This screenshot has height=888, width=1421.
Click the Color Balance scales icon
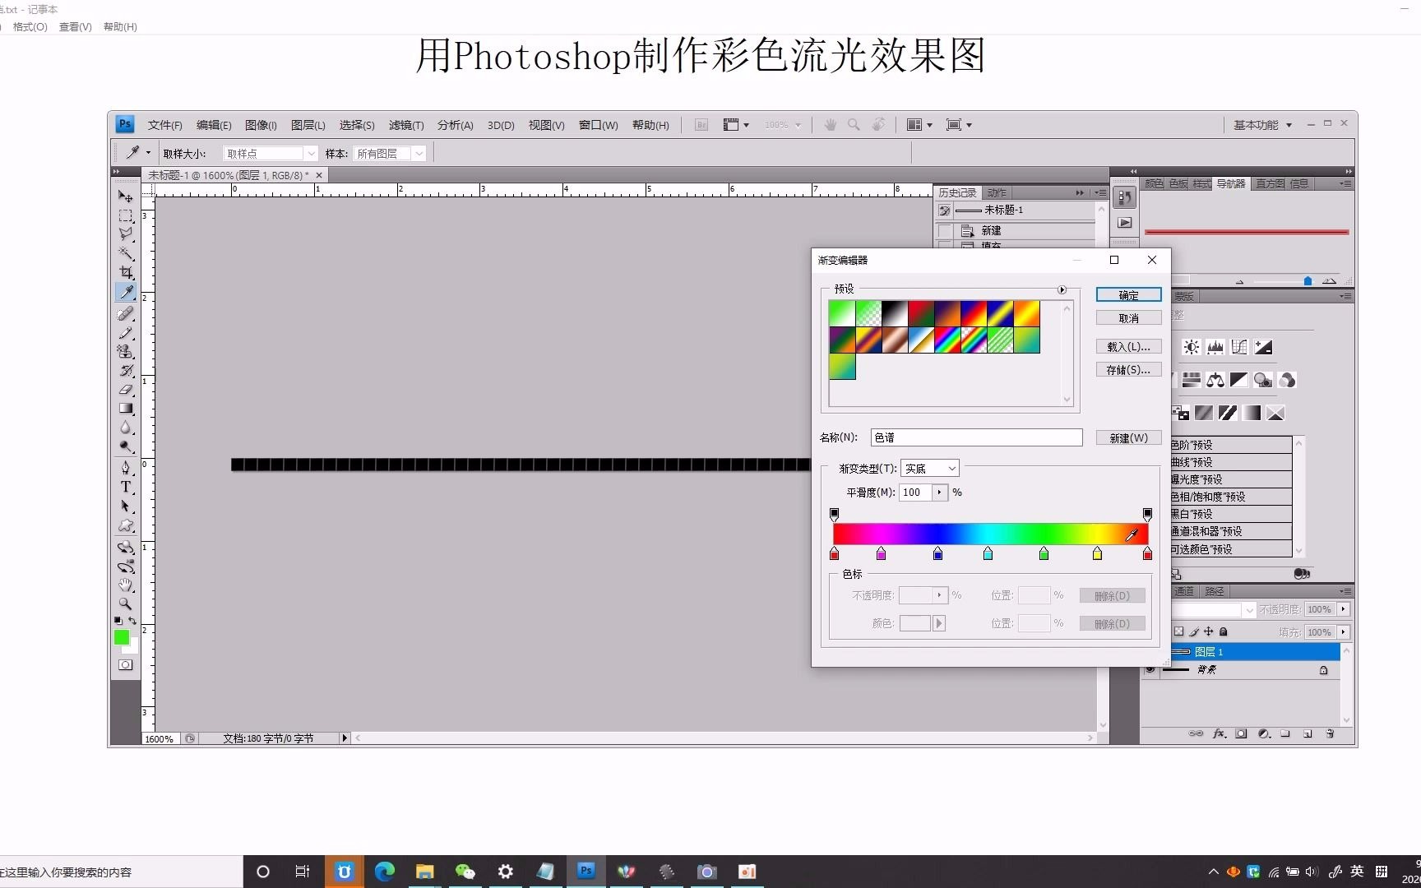coord(1215,380)
